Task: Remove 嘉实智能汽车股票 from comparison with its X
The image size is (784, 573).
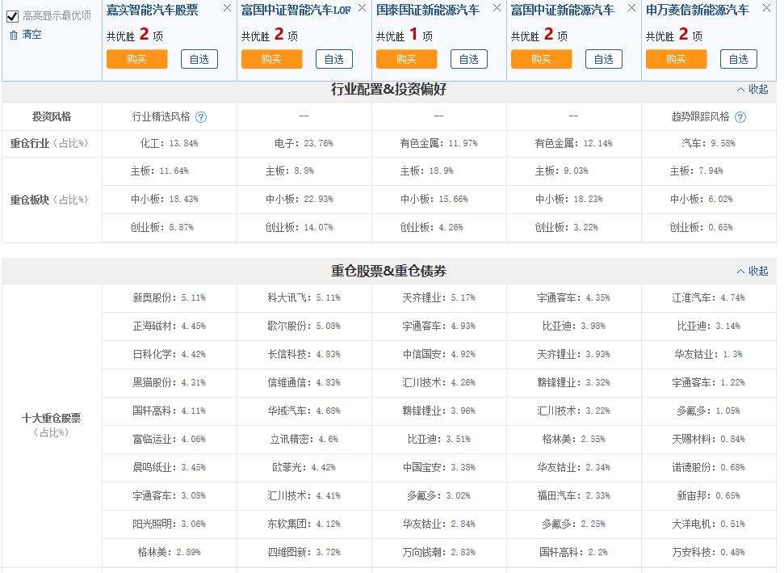Action: [227, 8]
